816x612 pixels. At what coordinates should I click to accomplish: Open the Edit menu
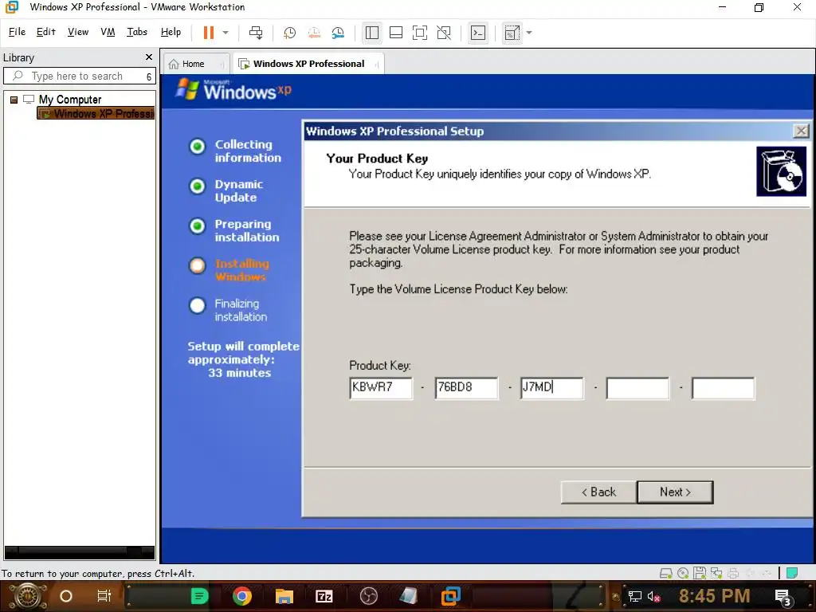pos(45,32)
